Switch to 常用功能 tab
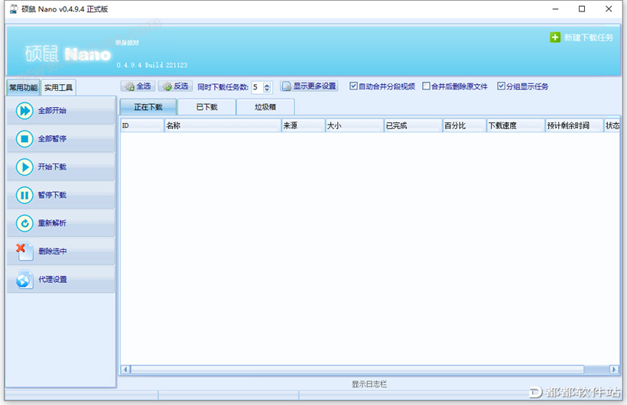 pyautogui.click(x=24, y=88)
